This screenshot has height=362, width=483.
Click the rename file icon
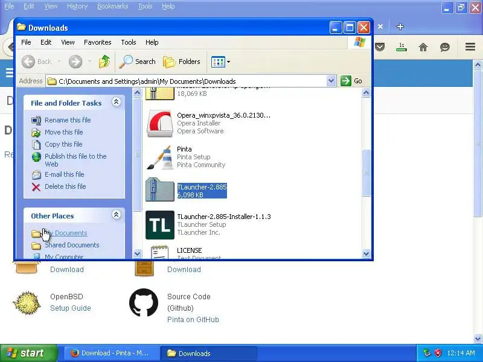click(36, 120)
